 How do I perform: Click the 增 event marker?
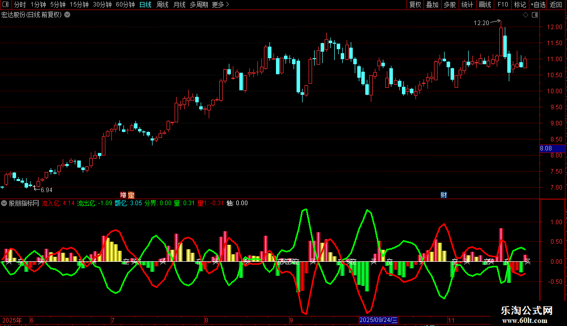pos(123,195)
